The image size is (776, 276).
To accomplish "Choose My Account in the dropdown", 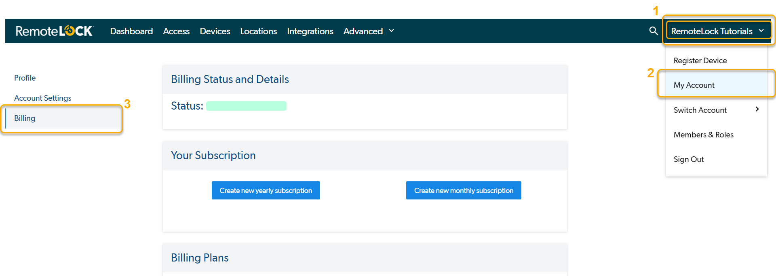I will tap(716, 85).
